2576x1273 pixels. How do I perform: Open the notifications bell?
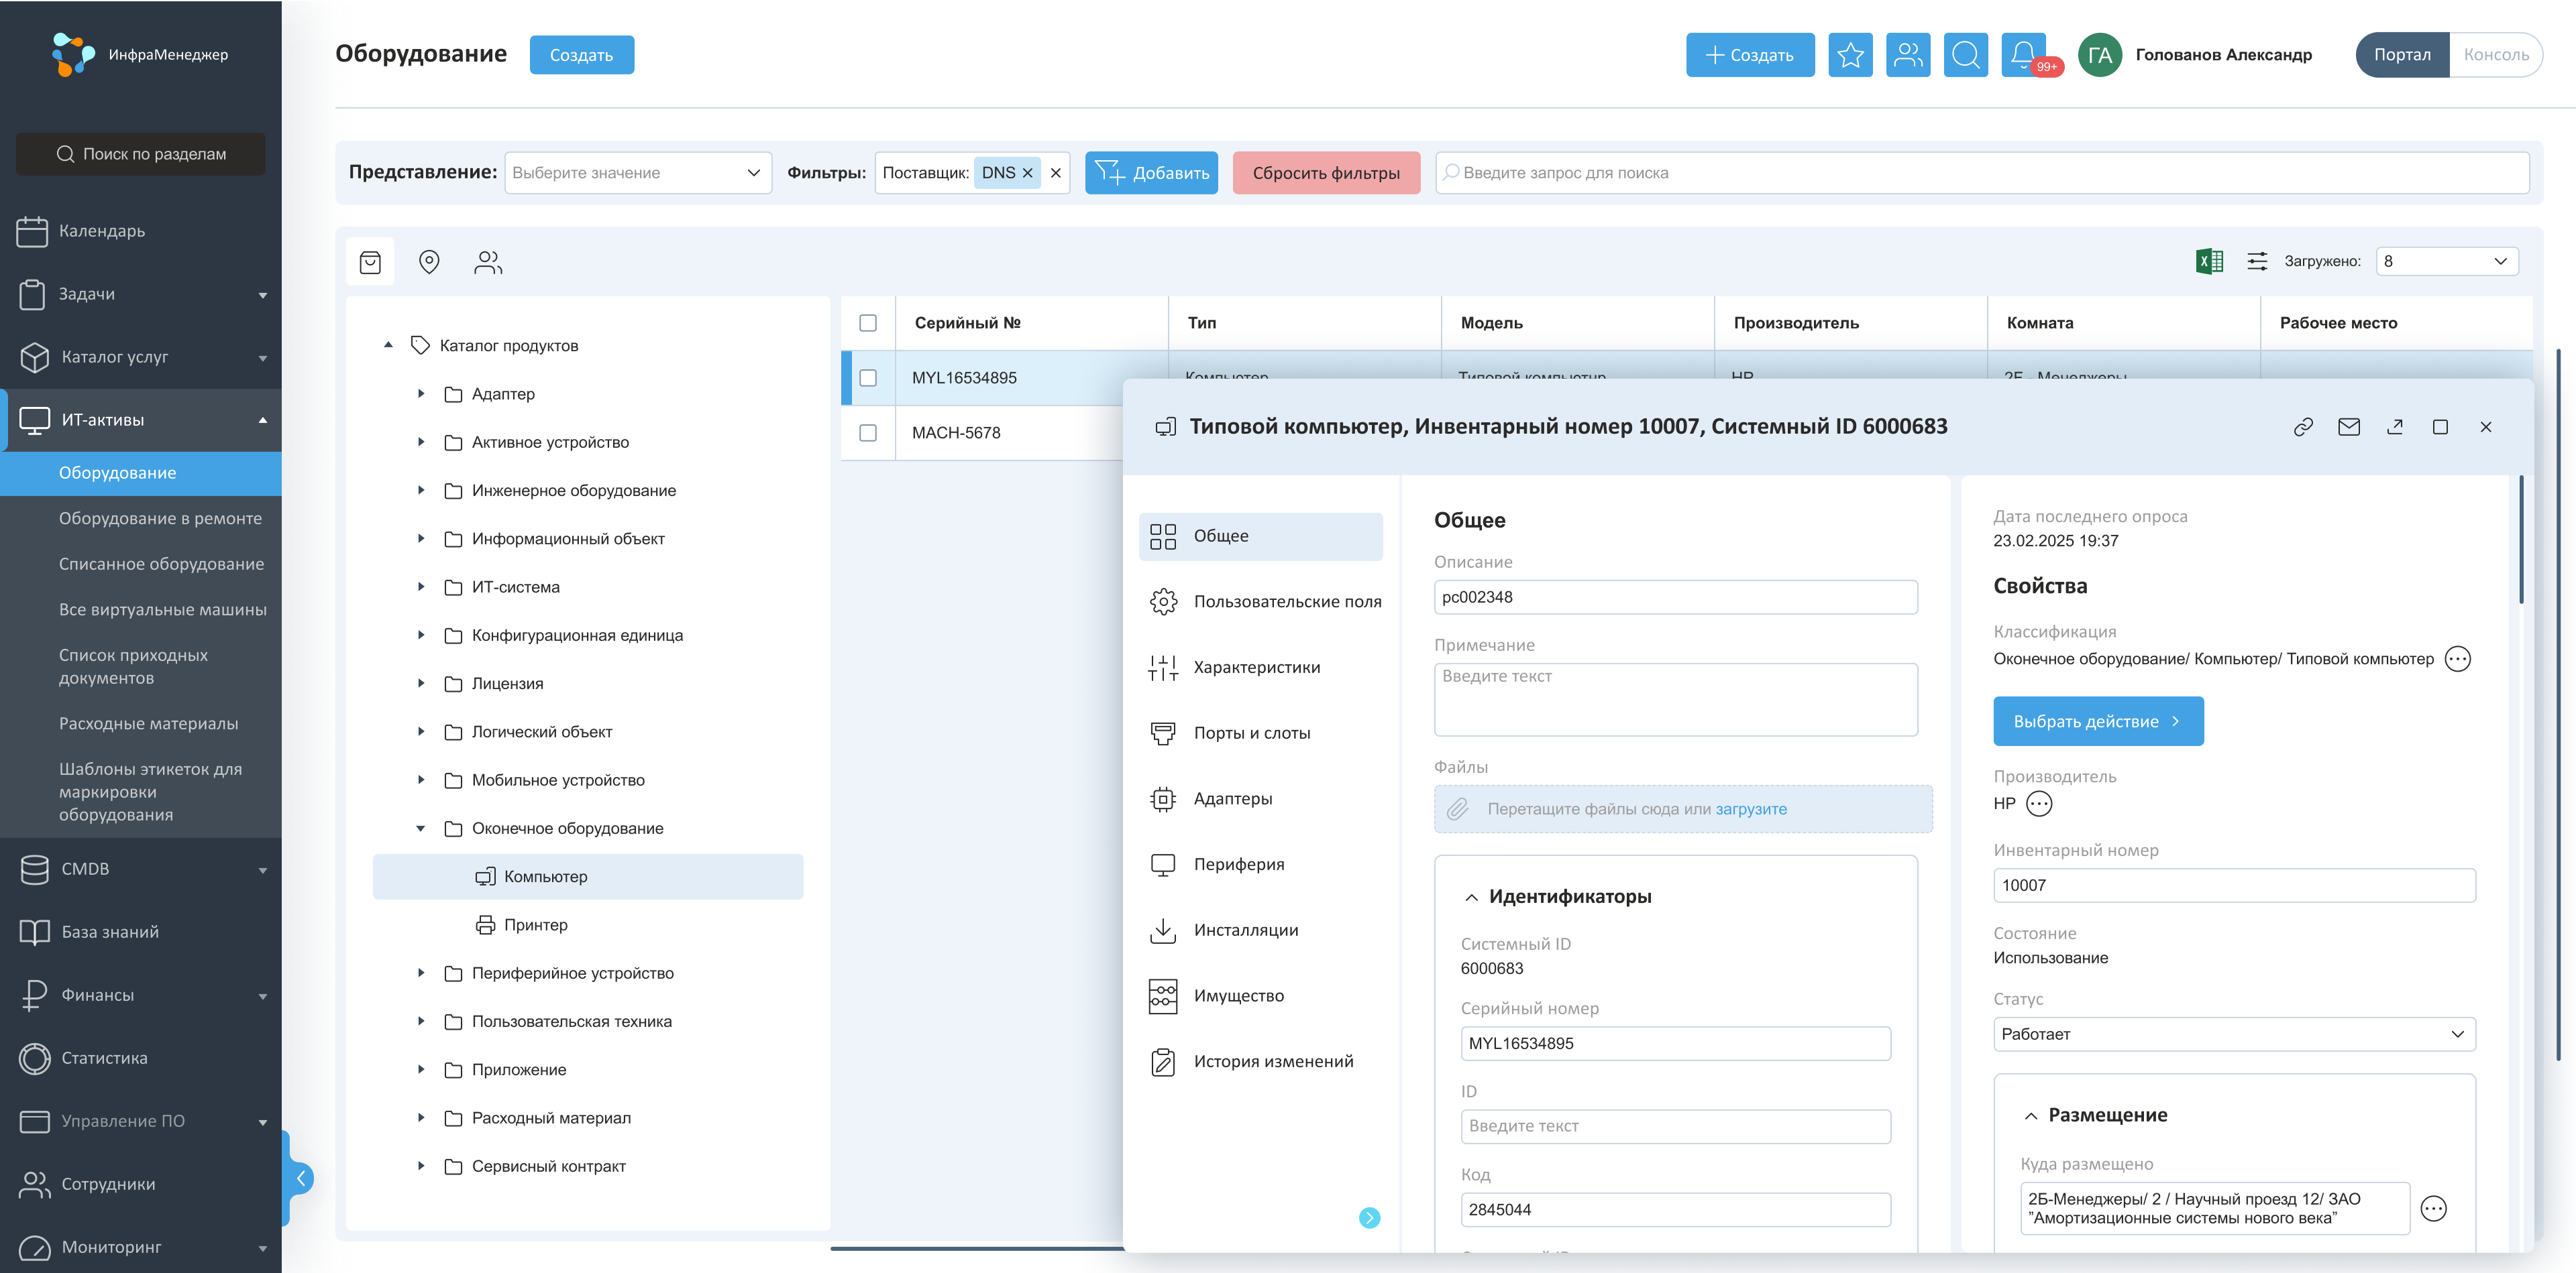click(2022, 54)
